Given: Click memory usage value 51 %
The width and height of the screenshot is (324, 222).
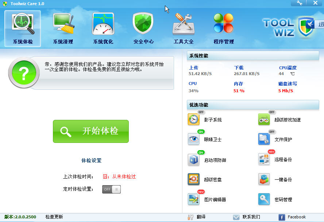Looking at the screenshot, I should tap(239, 91).
